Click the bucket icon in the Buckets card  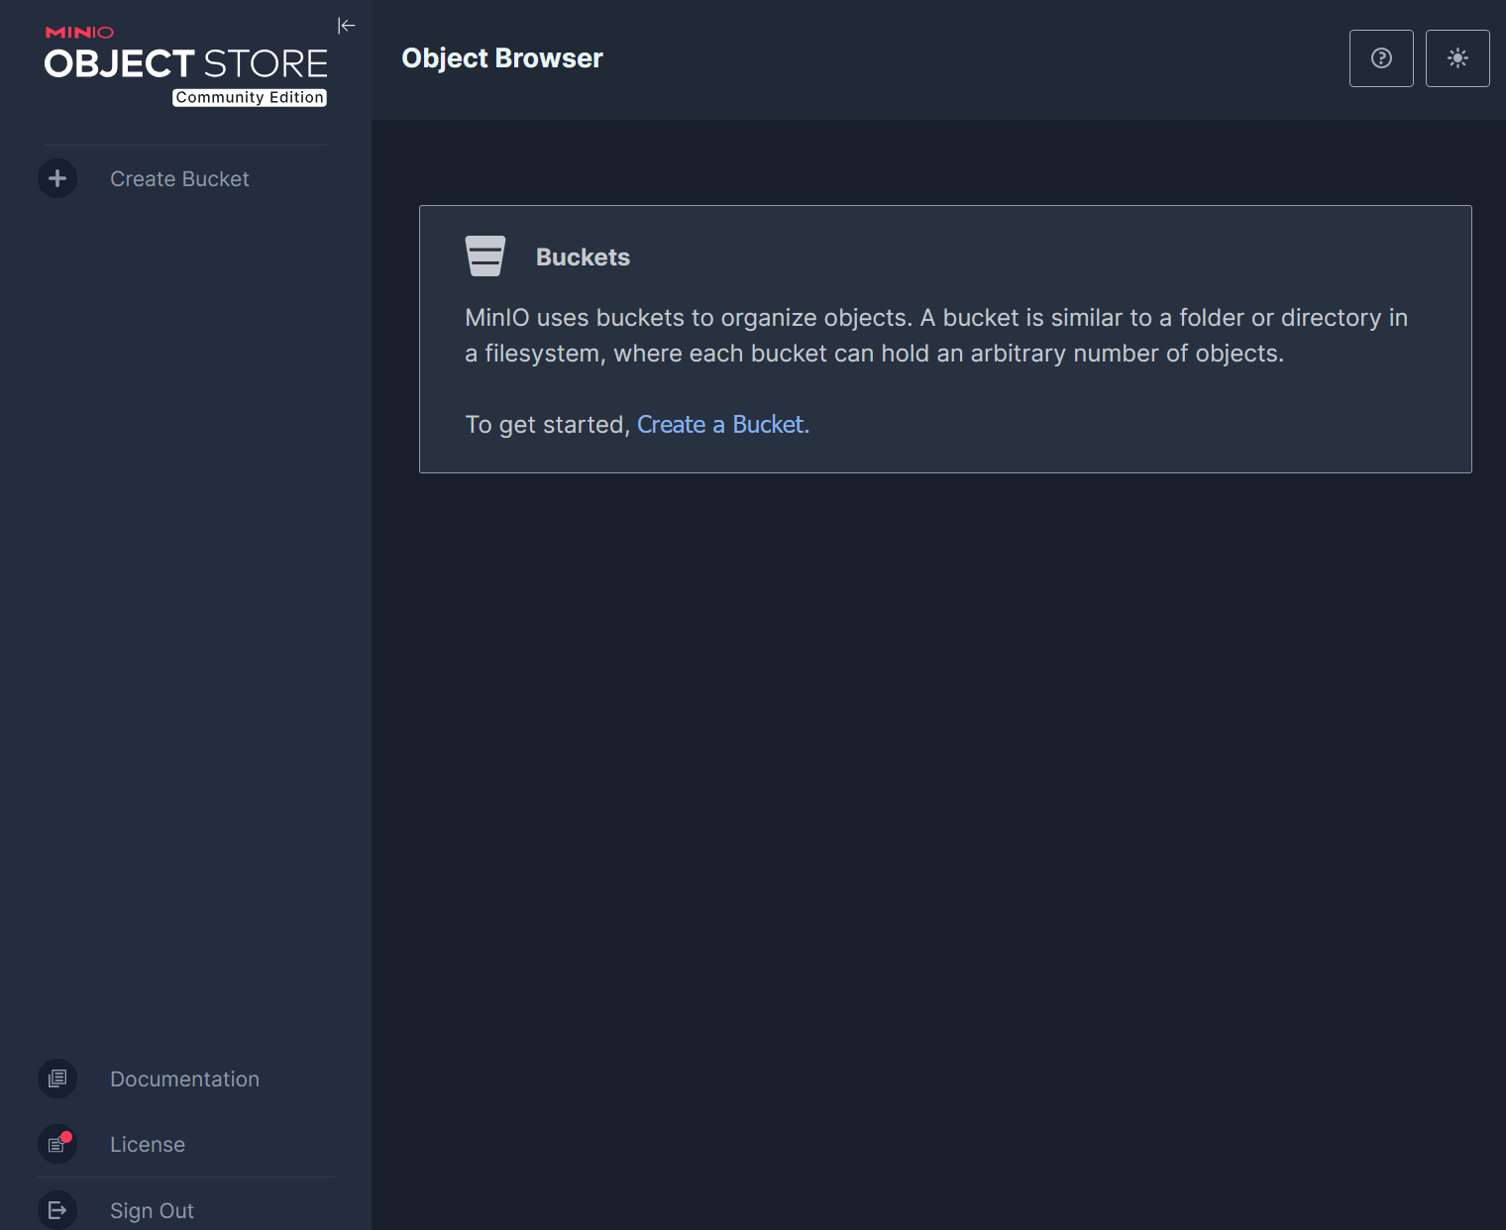pyautogui.click(x=485, y=256)
